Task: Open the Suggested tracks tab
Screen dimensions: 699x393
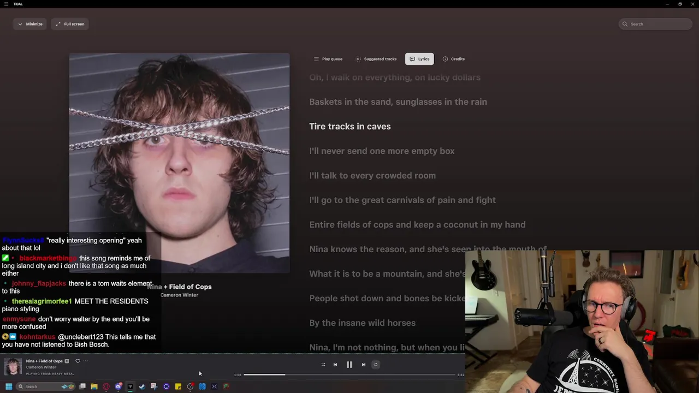Action: 376,59
